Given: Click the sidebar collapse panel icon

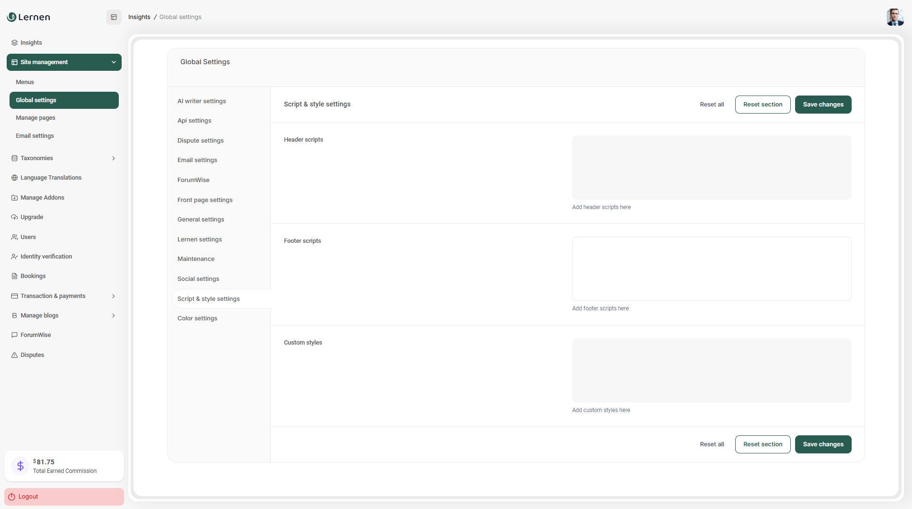Looking at the screenshot, I should 114,17.
